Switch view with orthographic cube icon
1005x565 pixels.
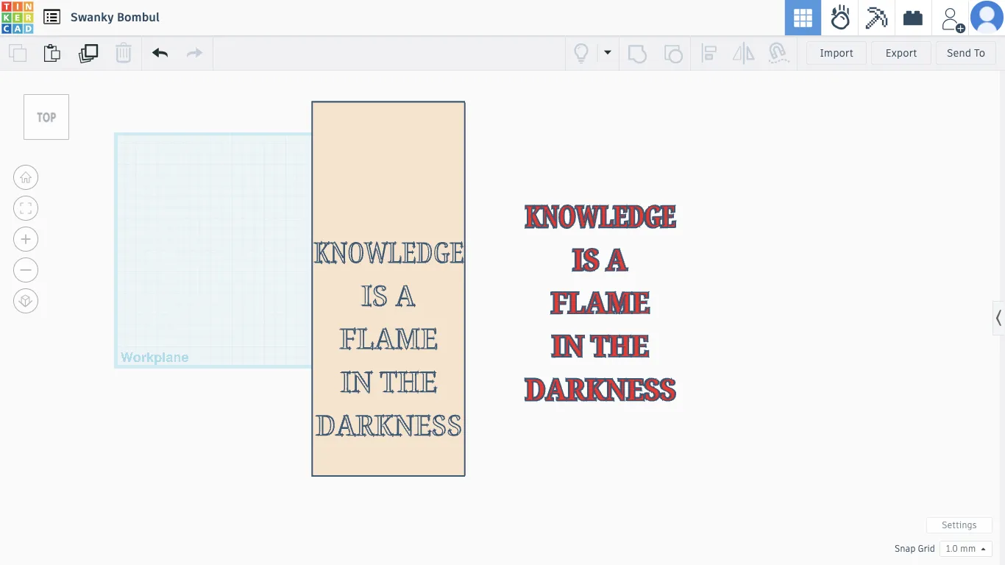pyautogui.click(x=26, y=301)
